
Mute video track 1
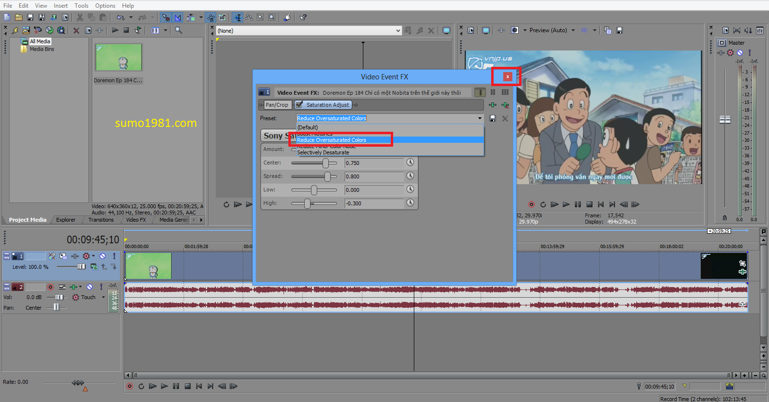point(102,256)
